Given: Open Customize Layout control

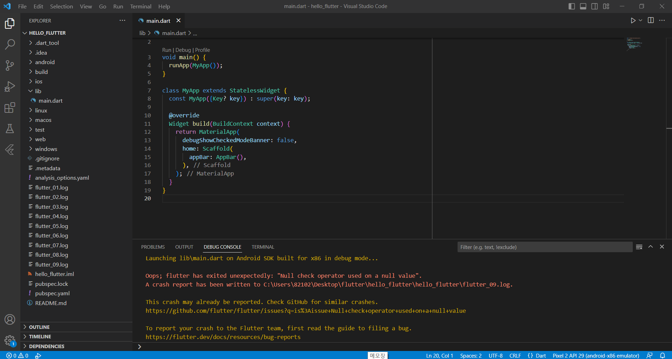Looking at the screenshot, I should click(606, 6).
